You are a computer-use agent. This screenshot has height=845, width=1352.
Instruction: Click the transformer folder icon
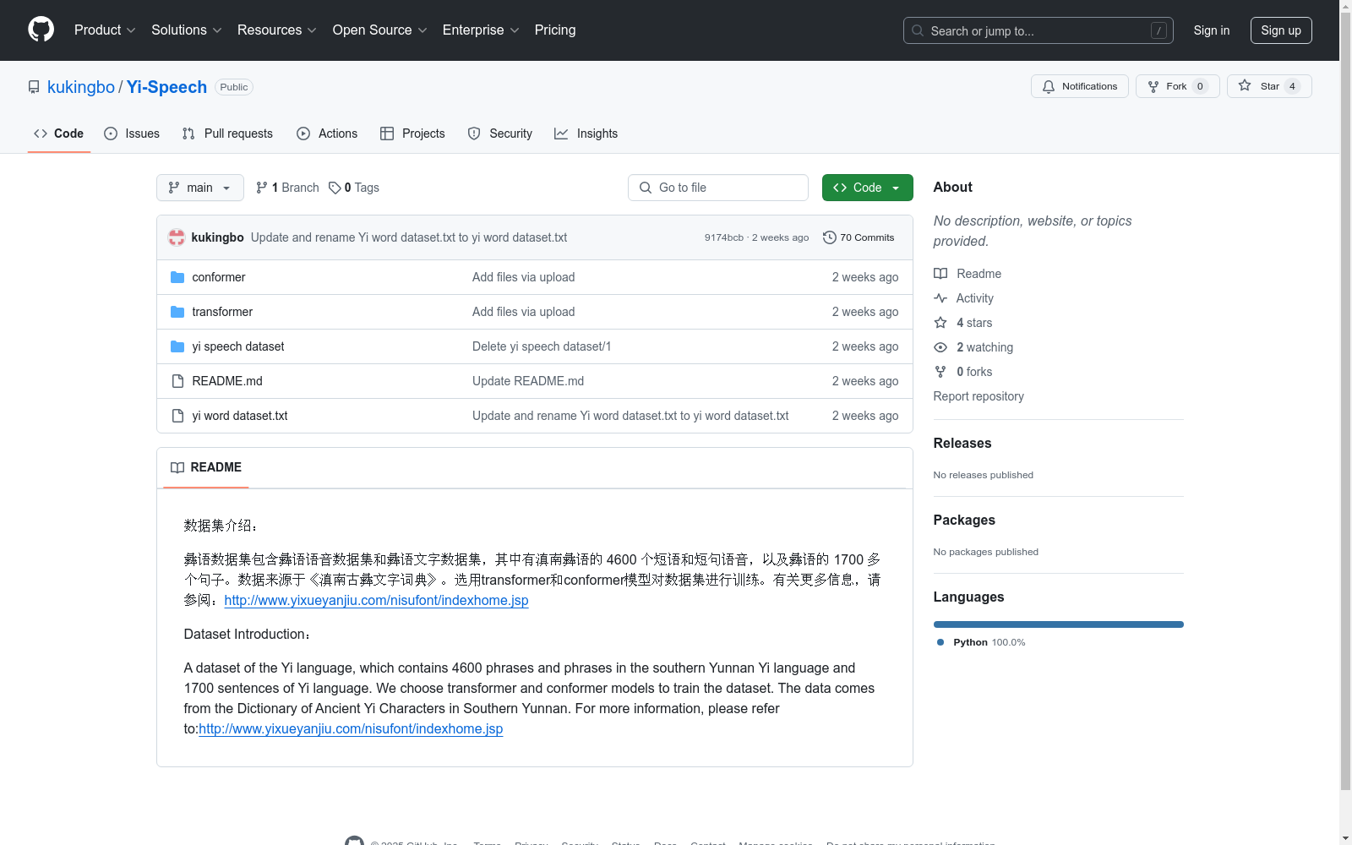coord(177,312)
